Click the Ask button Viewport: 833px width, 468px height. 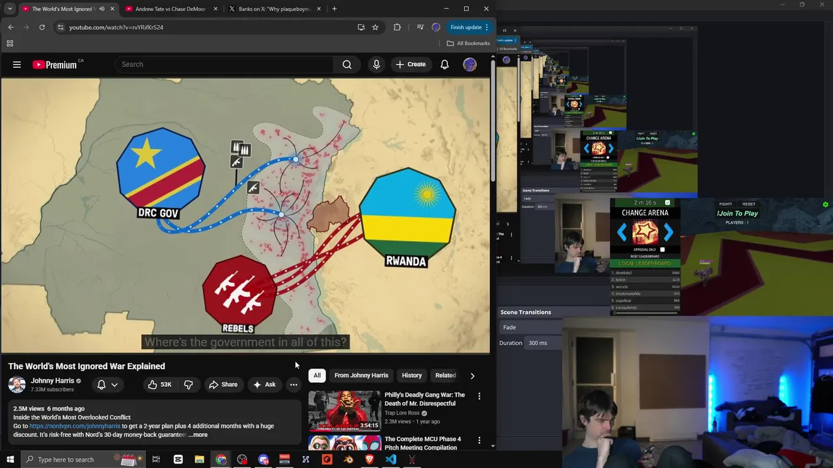coord(264,385)
